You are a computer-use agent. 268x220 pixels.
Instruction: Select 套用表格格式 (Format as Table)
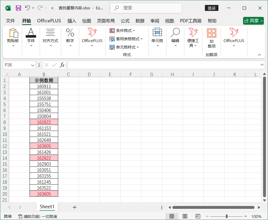124,39
